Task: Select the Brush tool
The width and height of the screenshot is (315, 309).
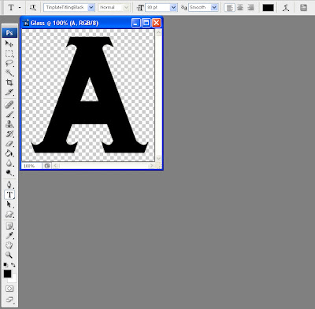Action: click(x=9, y=115)
